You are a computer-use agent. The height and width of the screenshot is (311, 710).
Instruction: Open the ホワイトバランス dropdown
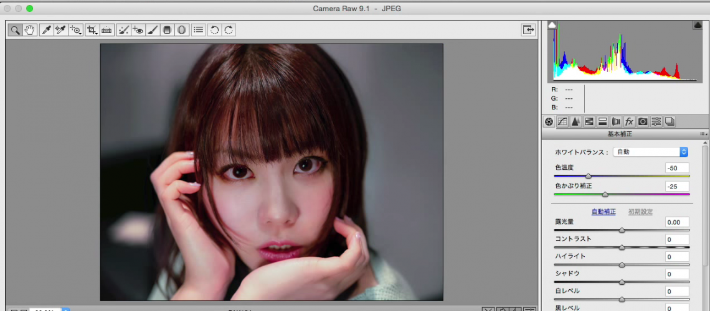650,152
